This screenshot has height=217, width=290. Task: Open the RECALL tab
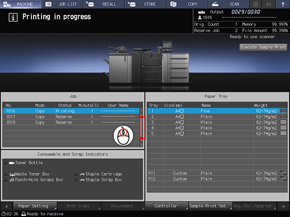point(104,4)
